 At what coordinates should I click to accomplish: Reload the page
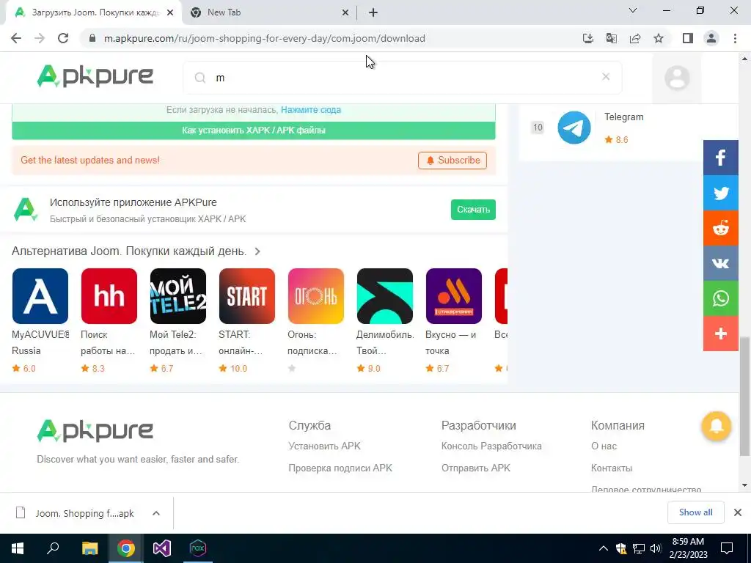tap(63, 38)
